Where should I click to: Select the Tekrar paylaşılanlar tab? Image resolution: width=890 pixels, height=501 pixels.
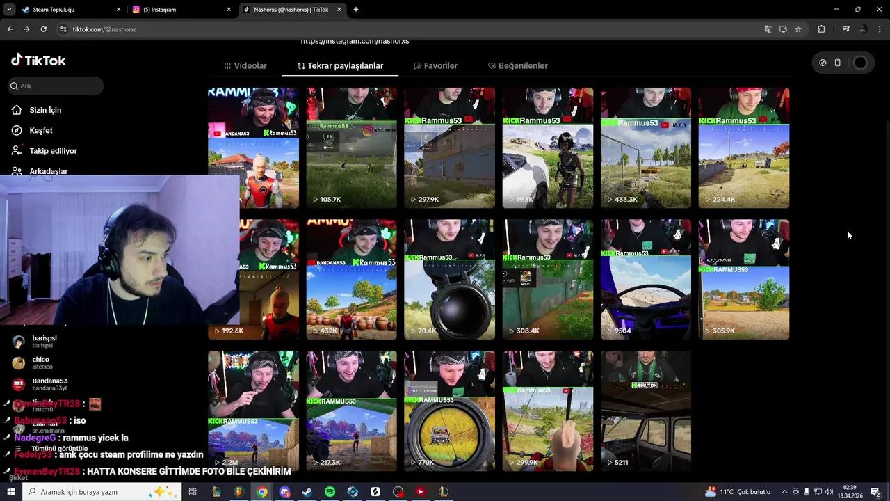pos(340,65)
